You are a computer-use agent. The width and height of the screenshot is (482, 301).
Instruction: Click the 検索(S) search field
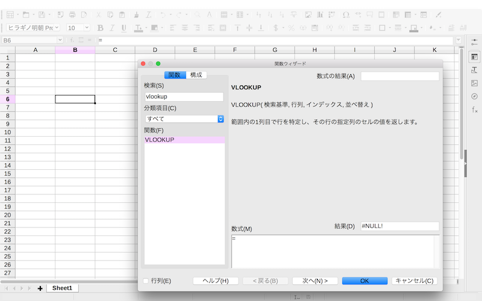coord(184,97)
